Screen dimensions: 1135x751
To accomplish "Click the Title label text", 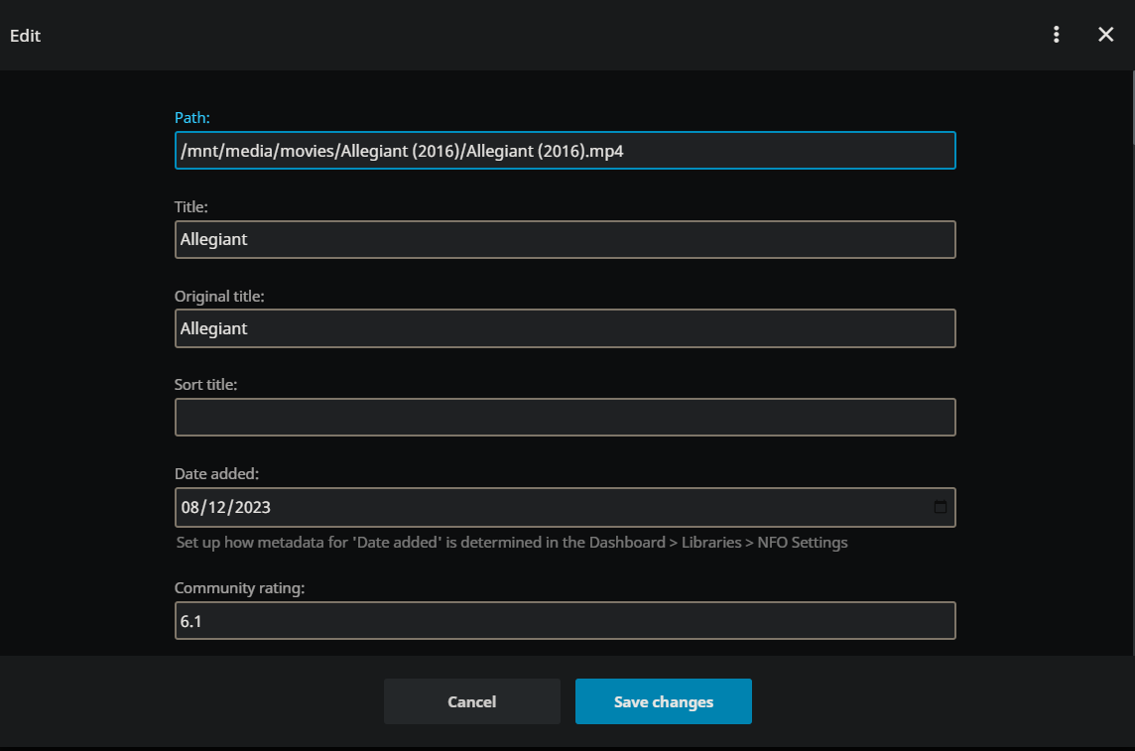I will click(191, 207).
